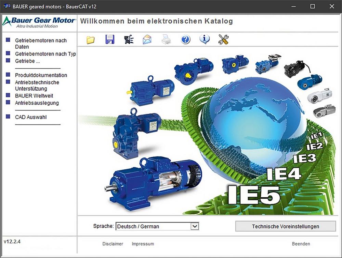Screen dimensions: 342x258
Task: Click the open folder toolbar icon
Action: click(x=90, y=40)
